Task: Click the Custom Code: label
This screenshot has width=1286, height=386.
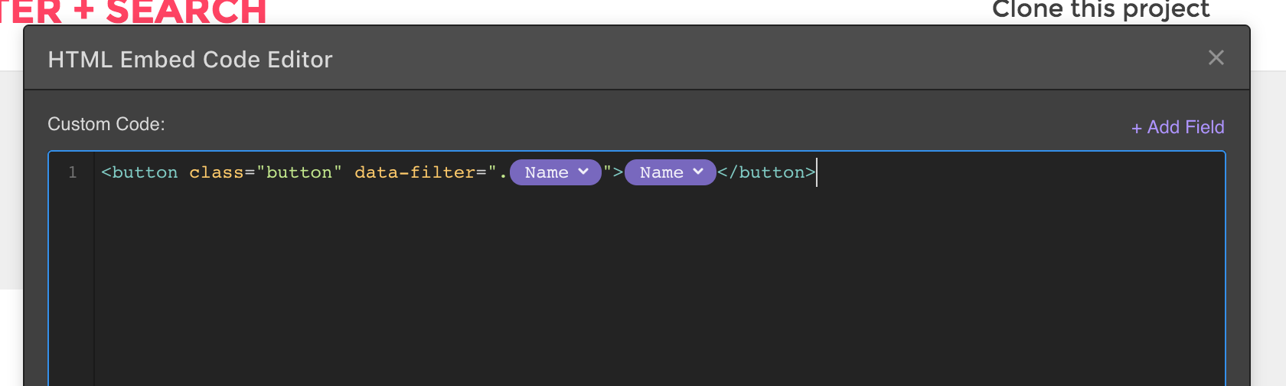Action: pos(106,124)
